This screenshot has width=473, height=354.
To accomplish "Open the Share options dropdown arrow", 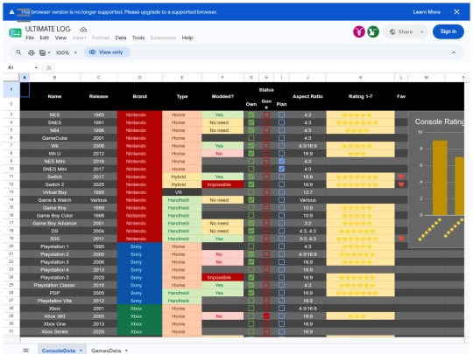I will pyautogui.click(x=421, y=31).
